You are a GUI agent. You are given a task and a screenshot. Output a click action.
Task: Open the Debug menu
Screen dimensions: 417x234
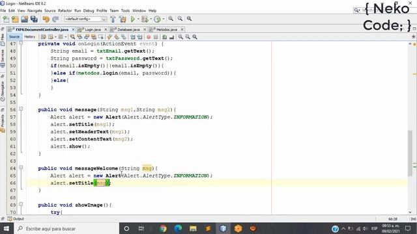pos(89,10)
